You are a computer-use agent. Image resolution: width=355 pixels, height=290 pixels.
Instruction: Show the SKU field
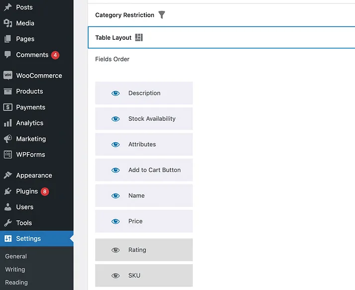click(116, 276)
